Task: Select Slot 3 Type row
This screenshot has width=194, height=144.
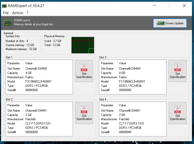Action: click(x=133, y=86)
